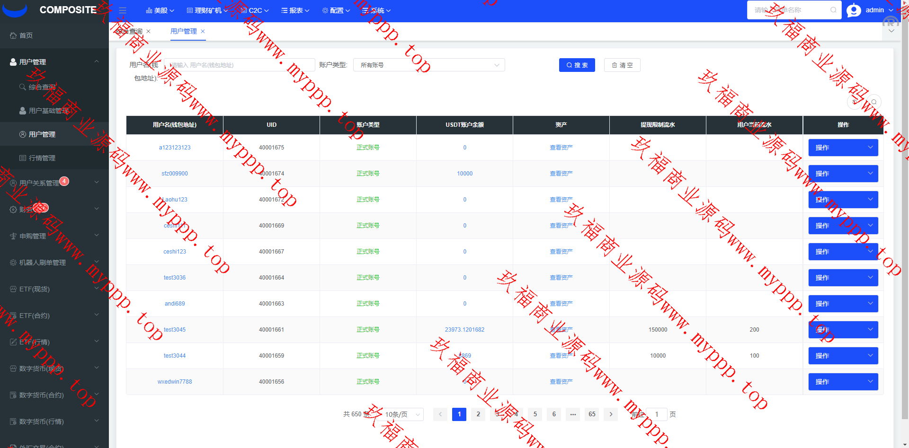This screenshot has height=448, width=909.
Task: Click the 清空 button
Action: point(622,65)
